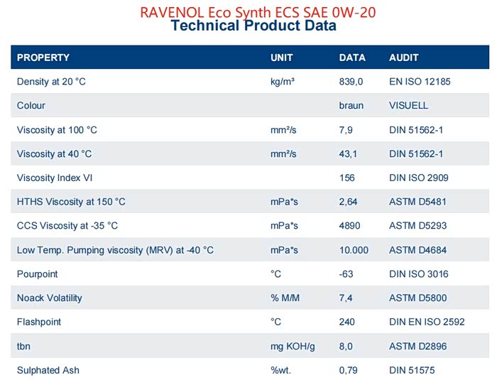Image resolution: width=497 pixels, height=380 pixels.
Task: Select the Viscosity Index VI value 156
Action: click(347, 178)
